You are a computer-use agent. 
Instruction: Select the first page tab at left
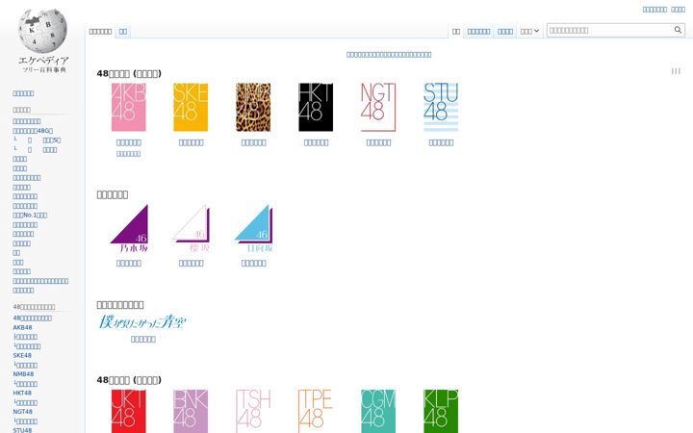[x=100, y=32]
